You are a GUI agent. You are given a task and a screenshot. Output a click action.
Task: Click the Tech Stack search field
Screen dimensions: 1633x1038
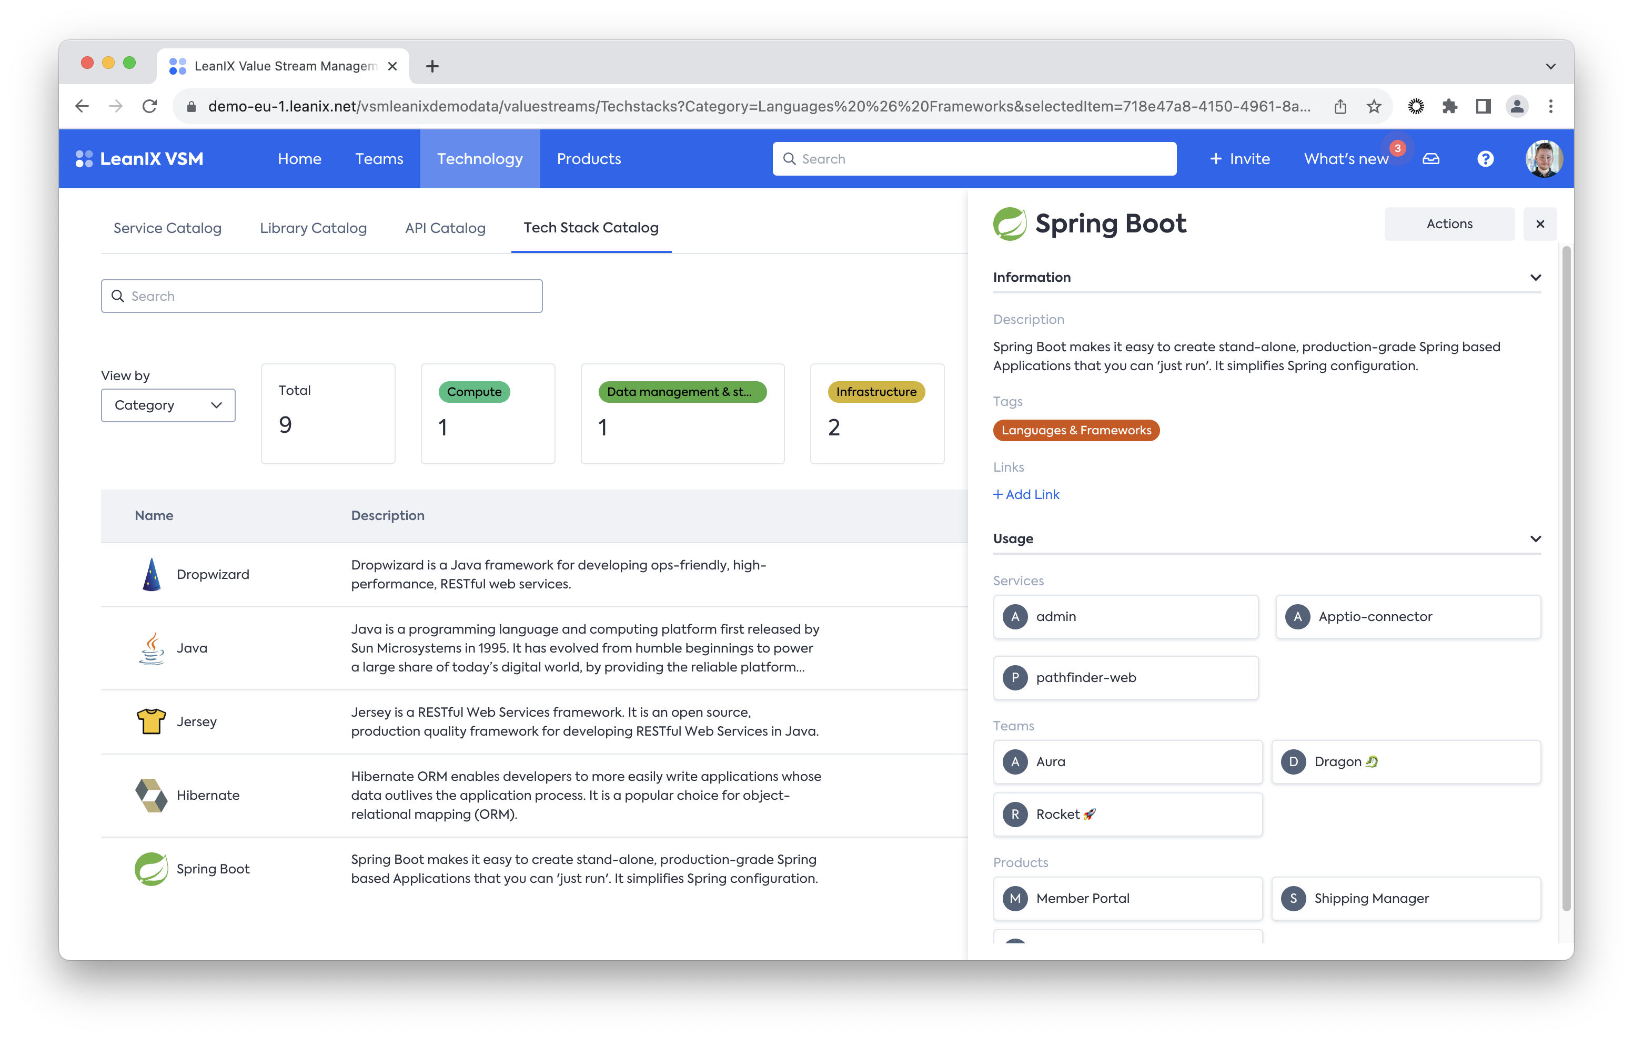[322, 296]
